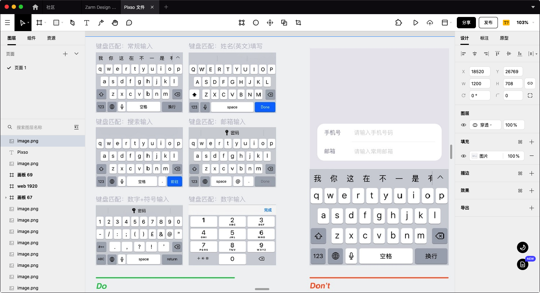The image size is (540, 293).
Task: Open the hamburger main menu
Action: (7, 23)
